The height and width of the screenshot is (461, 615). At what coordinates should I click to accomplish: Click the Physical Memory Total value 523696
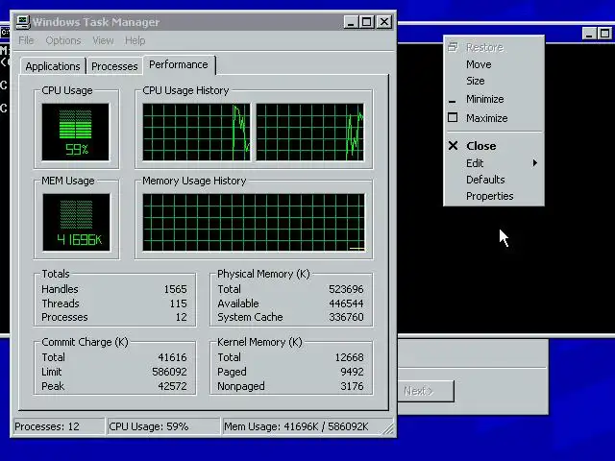346,289
